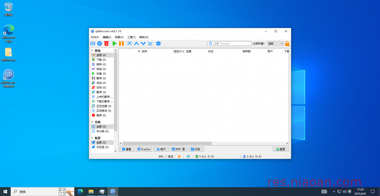
Task: Open Microsoft Edge from the taskbar
Action: pyautogui.click(x=80, y=192)
